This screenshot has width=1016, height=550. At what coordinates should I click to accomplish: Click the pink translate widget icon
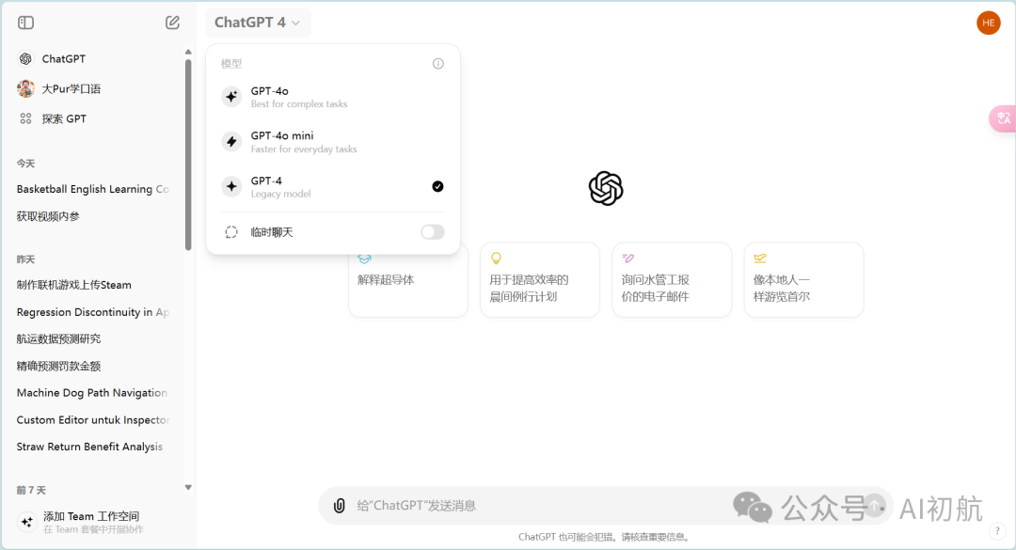[1003, 118]
